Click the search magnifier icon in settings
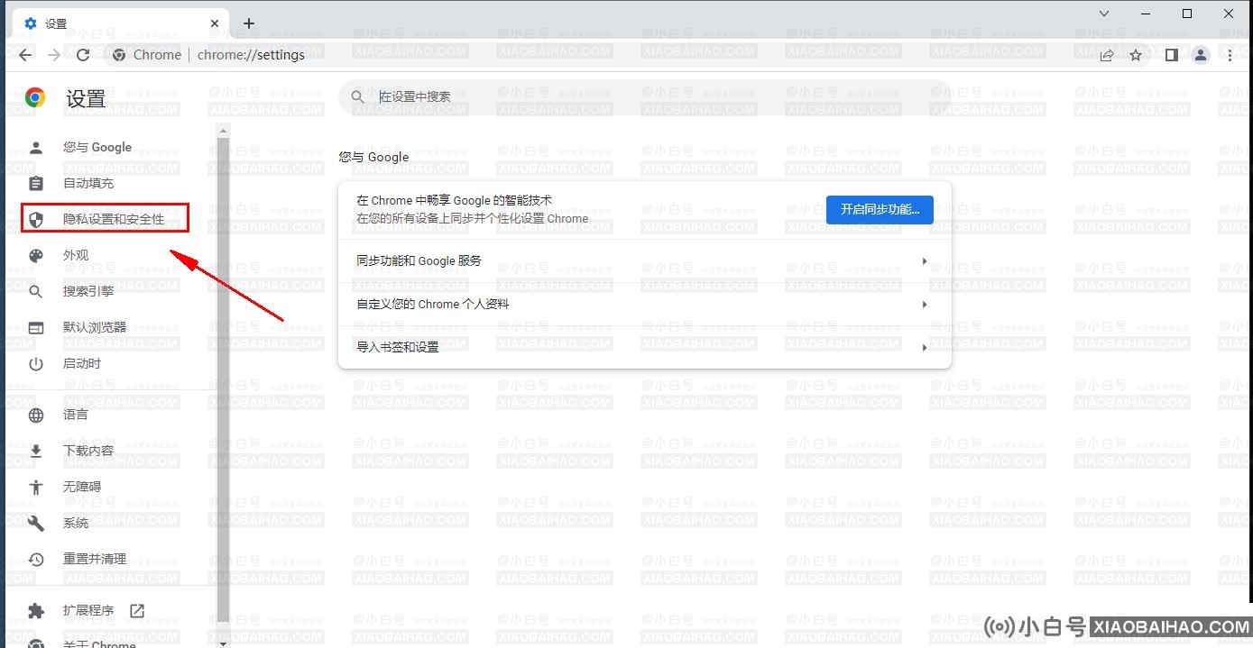This screenshot has height=648, width=1253. pos(358,96)
